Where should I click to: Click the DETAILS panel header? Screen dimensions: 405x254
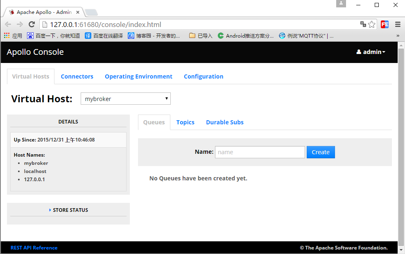pos(68,122)
